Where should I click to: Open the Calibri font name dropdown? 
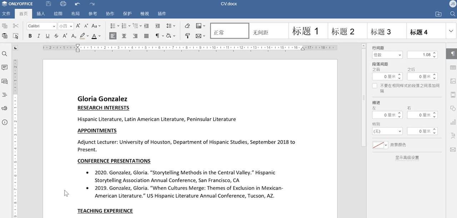pos(41,26)
